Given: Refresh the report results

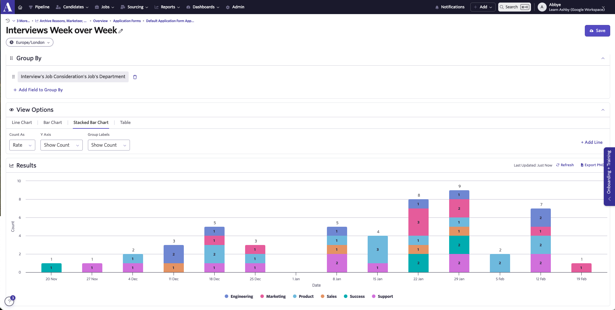Looking at the screenshot, I should pos(565,165).
